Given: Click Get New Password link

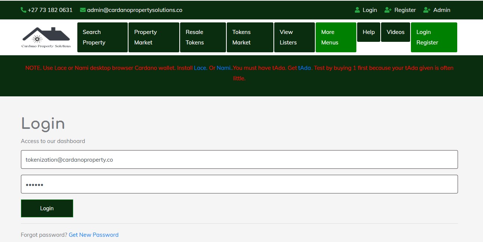Looking at the screenshot, I should point(93,235).
